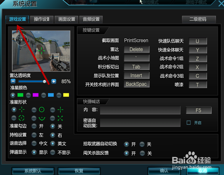The image size is (224, 175).
Task: Open the 画面设置 tab
Action: point(66,20)
